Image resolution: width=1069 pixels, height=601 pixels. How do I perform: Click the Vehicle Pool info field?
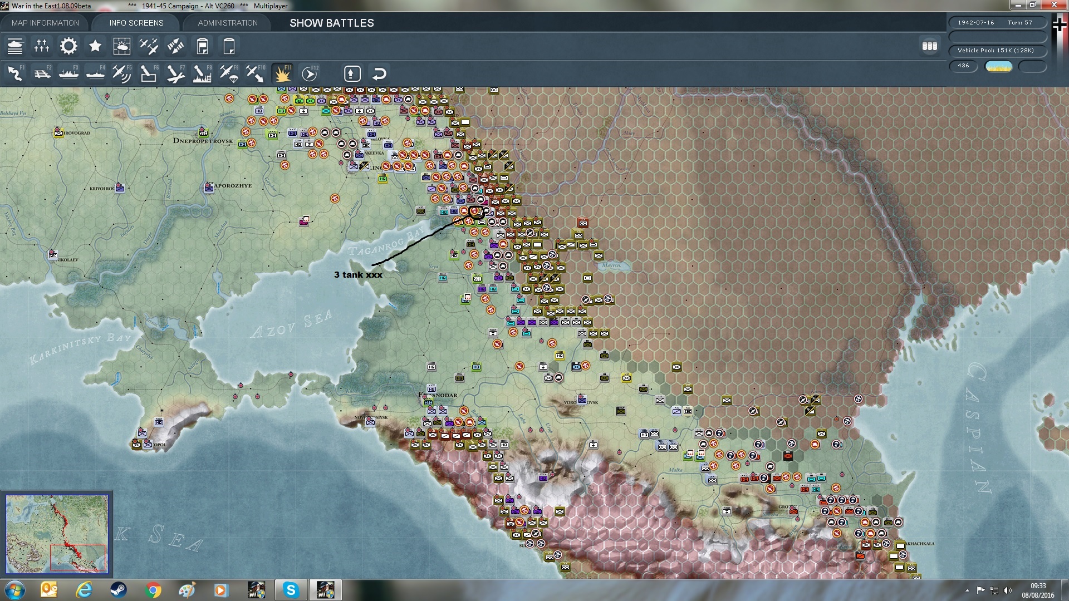coord(997,51)
